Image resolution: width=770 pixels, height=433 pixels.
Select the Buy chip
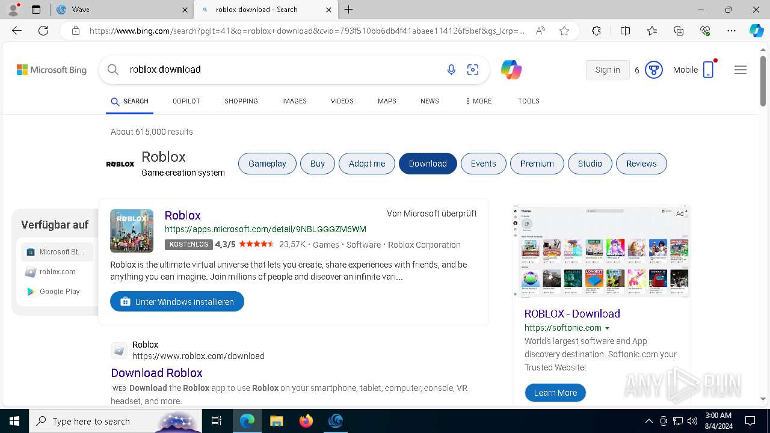tap(318, 164)
